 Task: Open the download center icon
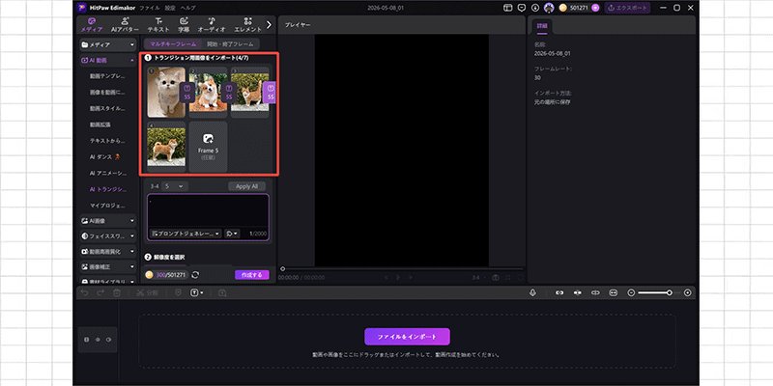(x=535, y=8)
